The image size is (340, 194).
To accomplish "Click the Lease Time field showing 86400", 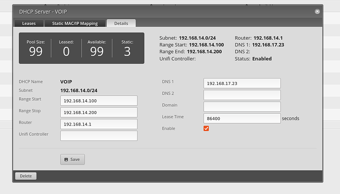I will coord(242,118).
